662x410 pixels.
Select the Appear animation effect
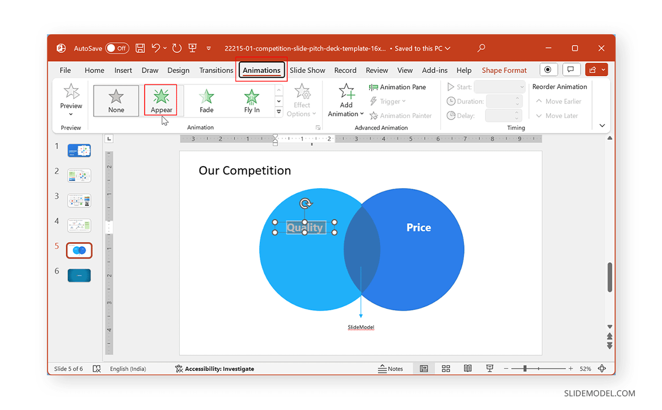[x=161, y=100]
